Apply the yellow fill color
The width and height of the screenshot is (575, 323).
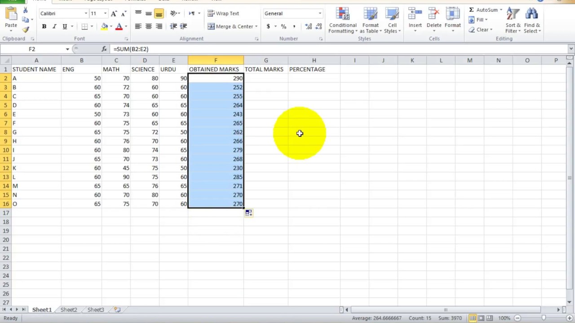[104, 26]
